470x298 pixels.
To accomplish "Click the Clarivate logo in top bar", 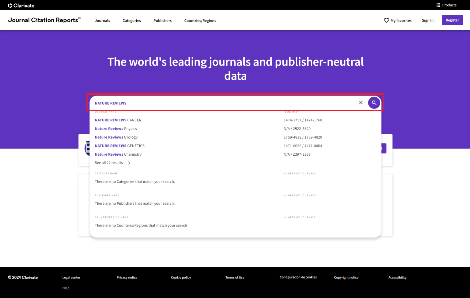I will (x=21, y=5).
